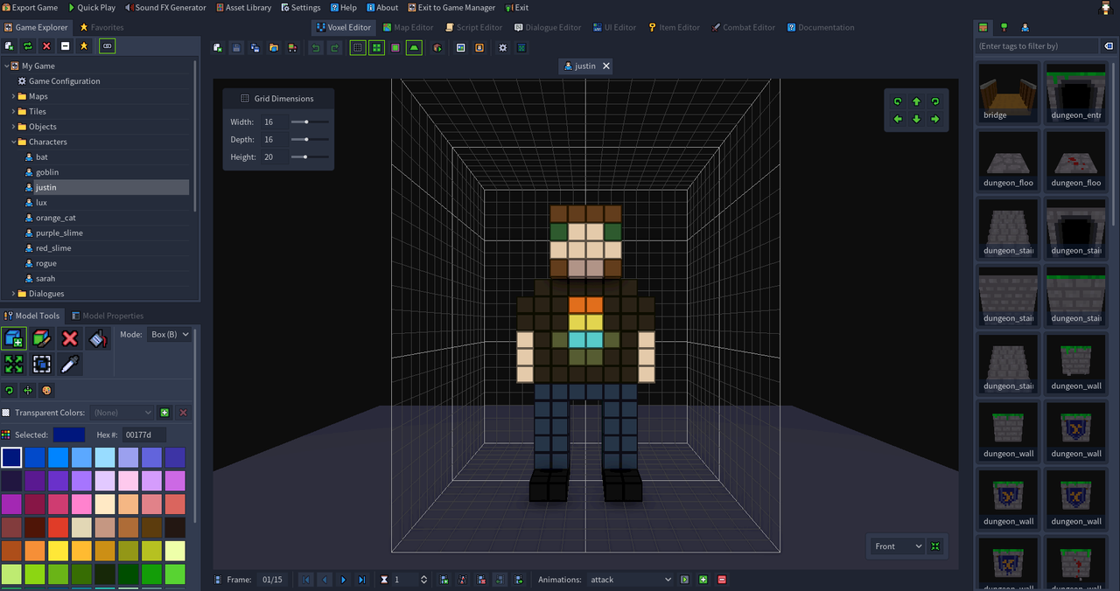Click Export Game in the top bar

(30, 8)
